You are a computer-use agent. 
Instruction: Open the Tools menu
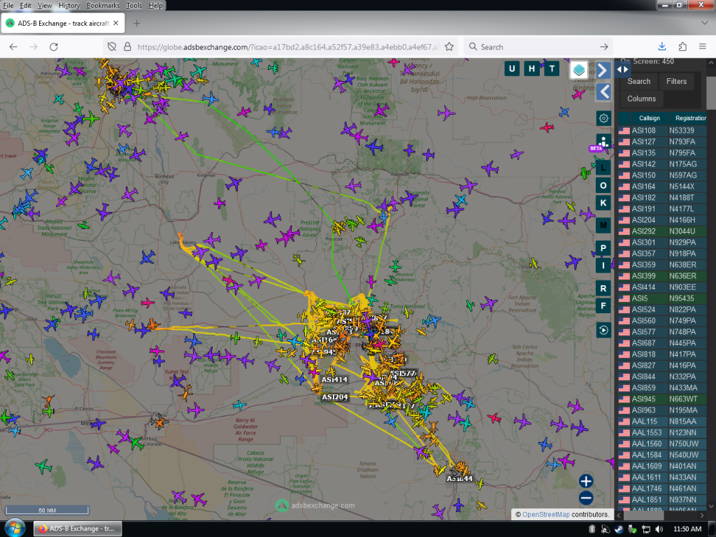(134, 6)
